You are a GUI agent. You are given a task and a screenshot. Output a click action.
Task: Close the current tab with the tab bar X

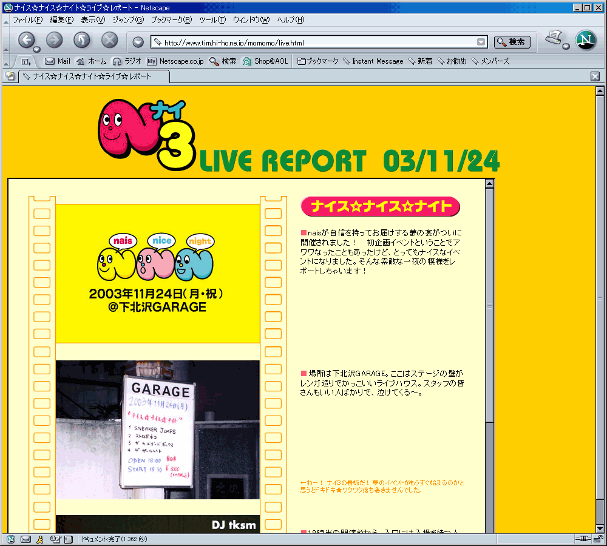(x=595, y=76)
